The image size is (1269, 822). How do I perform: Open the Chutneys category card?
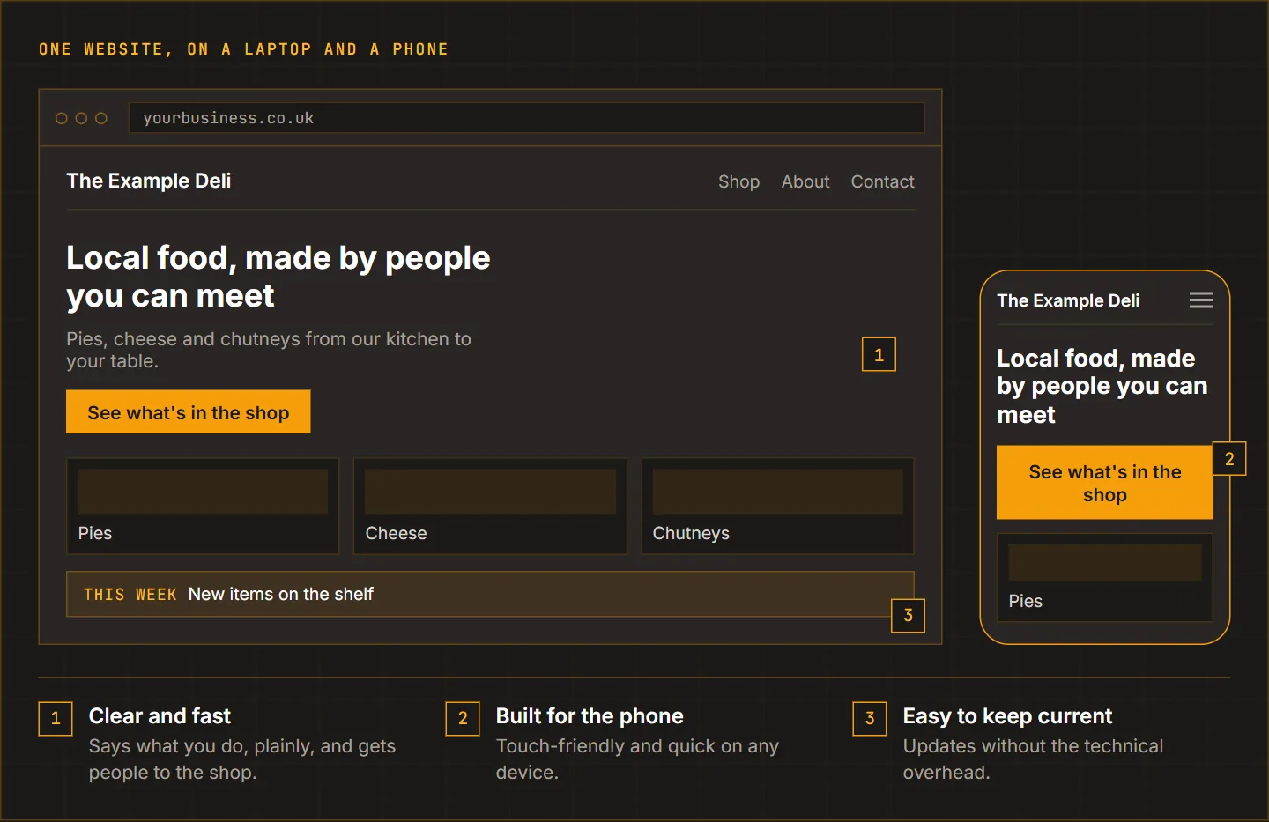pos(778,507)
